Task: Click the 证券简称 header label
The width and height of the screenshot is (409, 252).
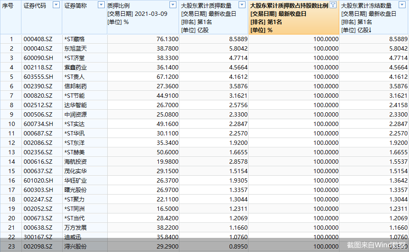Action: 76,6
